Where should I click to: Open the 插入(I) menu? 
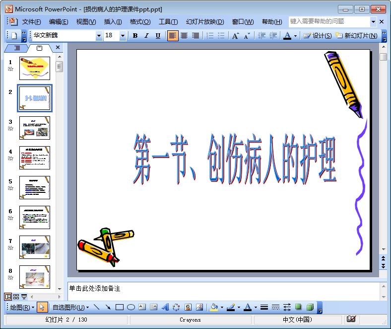(113, 22)
